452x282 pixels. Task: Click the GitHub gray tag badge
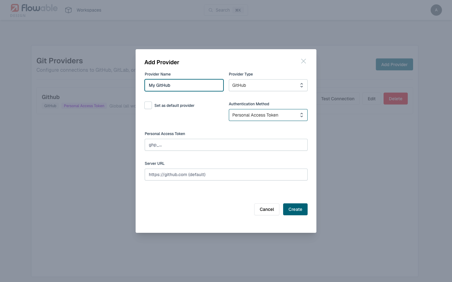50,106
